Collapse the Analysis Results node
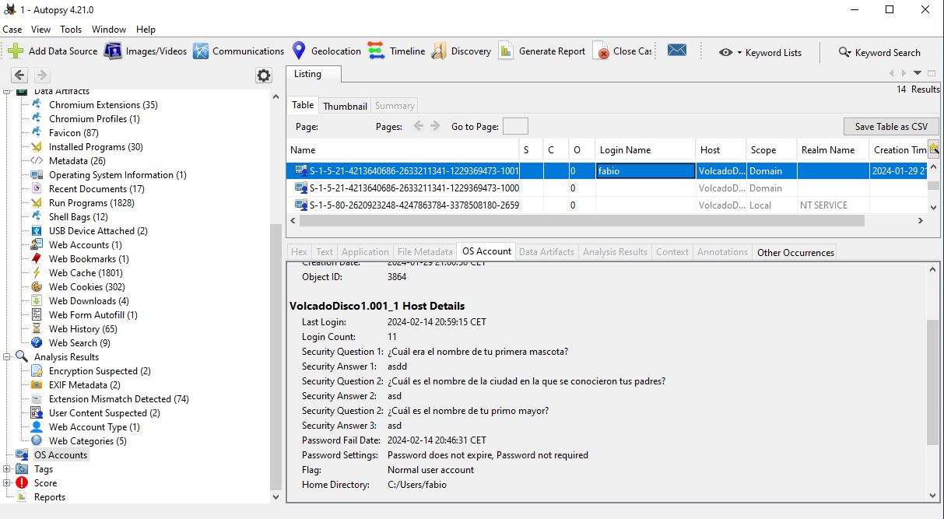 (8, 357)
